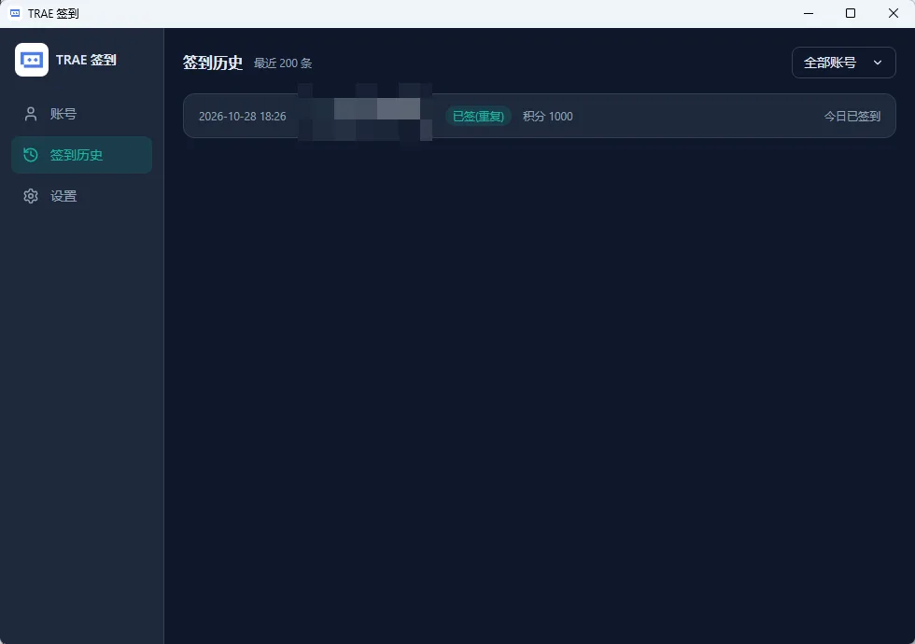Select the 签到历史 menu item
This screenshot has height=644, width=915.
(82, 155)
